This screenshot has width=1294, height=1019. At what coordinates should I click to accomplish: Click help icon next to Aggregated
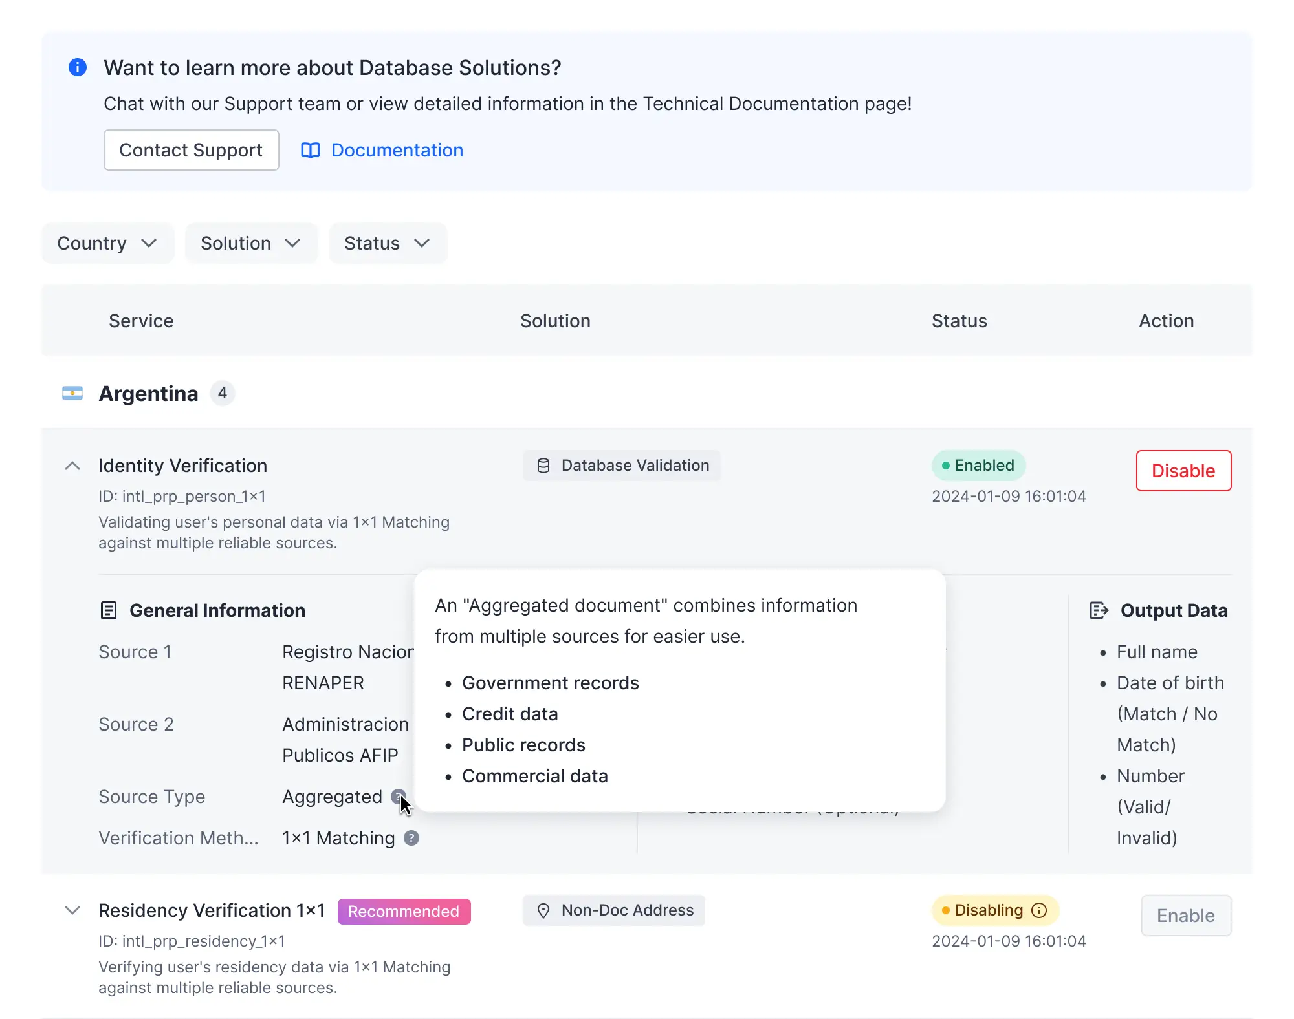click(398, 797)
